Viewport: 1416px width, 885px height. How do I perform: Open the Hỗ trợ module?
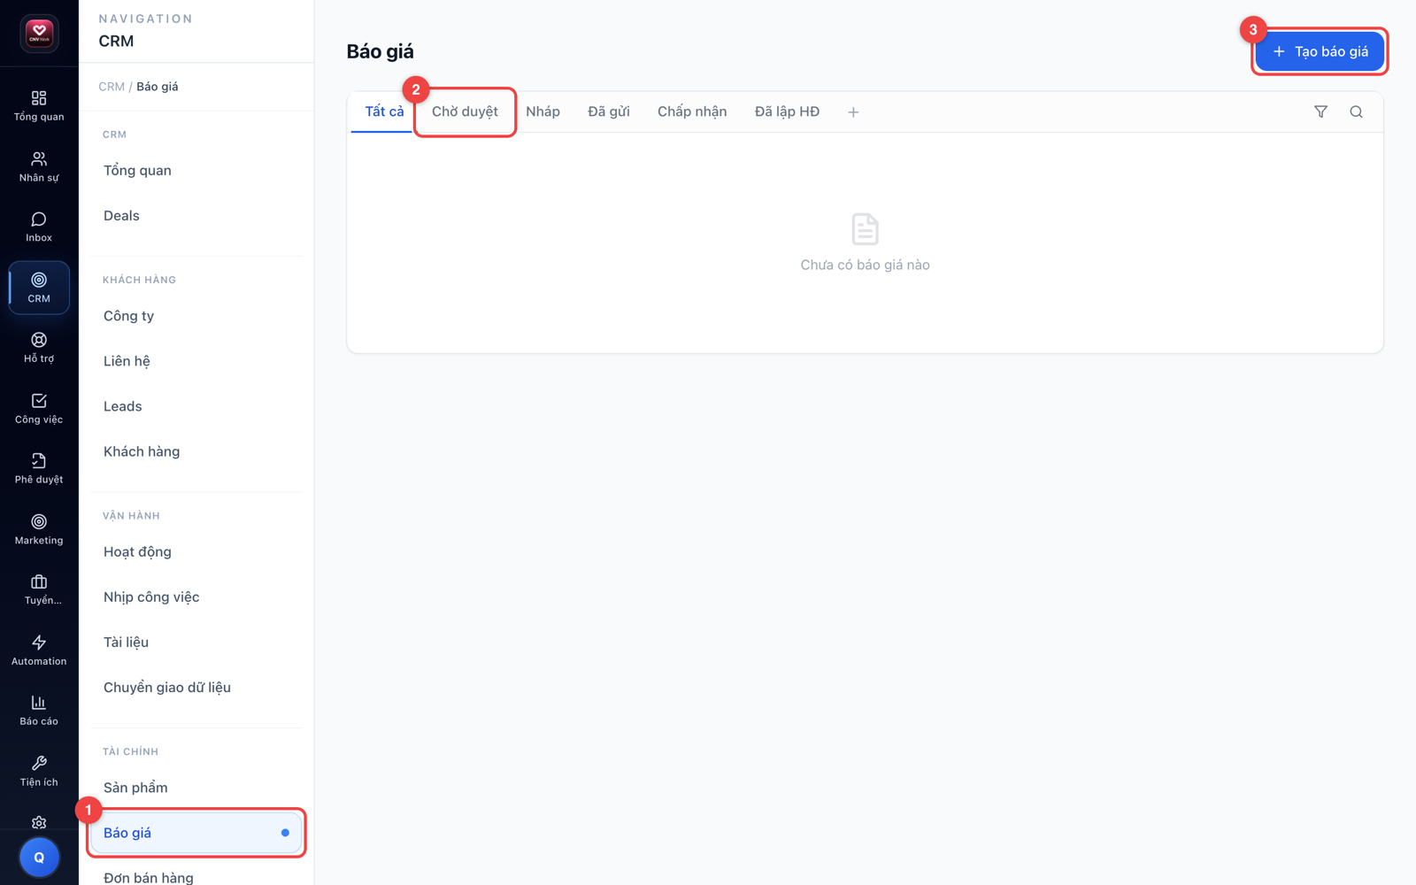pos(39,348)
